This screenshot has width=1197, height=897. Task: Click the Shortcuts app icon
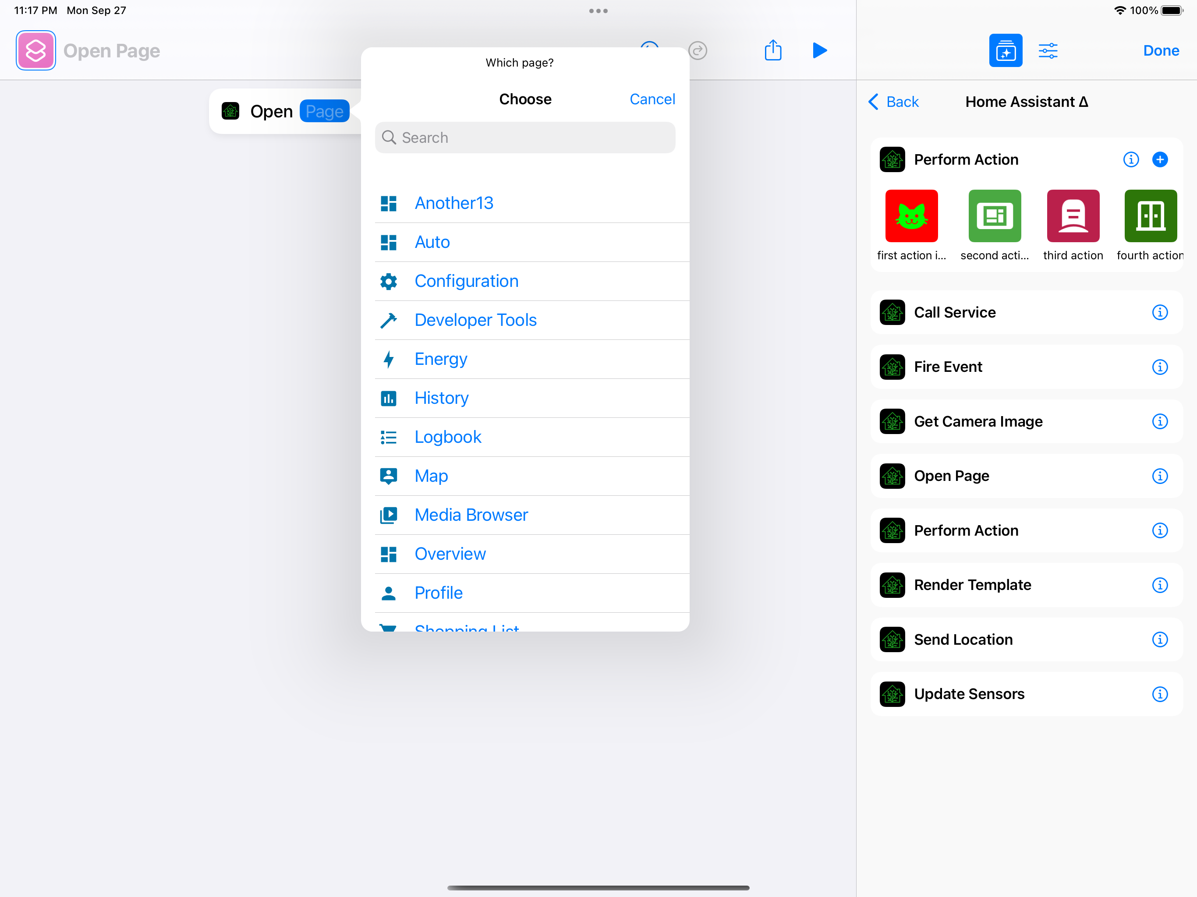(x=36, y=50)
